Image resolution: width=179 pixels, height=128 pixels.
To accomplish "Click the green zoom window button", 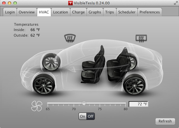I will [x=15, y=3].
